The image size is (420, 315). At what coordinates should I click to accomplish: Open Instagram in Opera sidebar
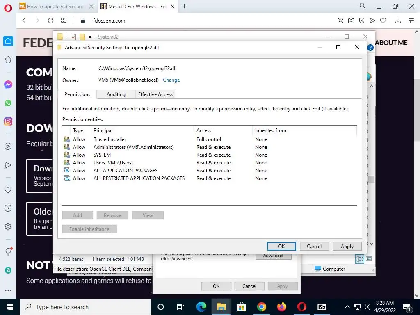8,121
